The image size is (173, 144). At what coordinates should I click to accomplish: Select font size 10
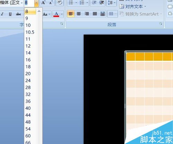click(30, 25)
